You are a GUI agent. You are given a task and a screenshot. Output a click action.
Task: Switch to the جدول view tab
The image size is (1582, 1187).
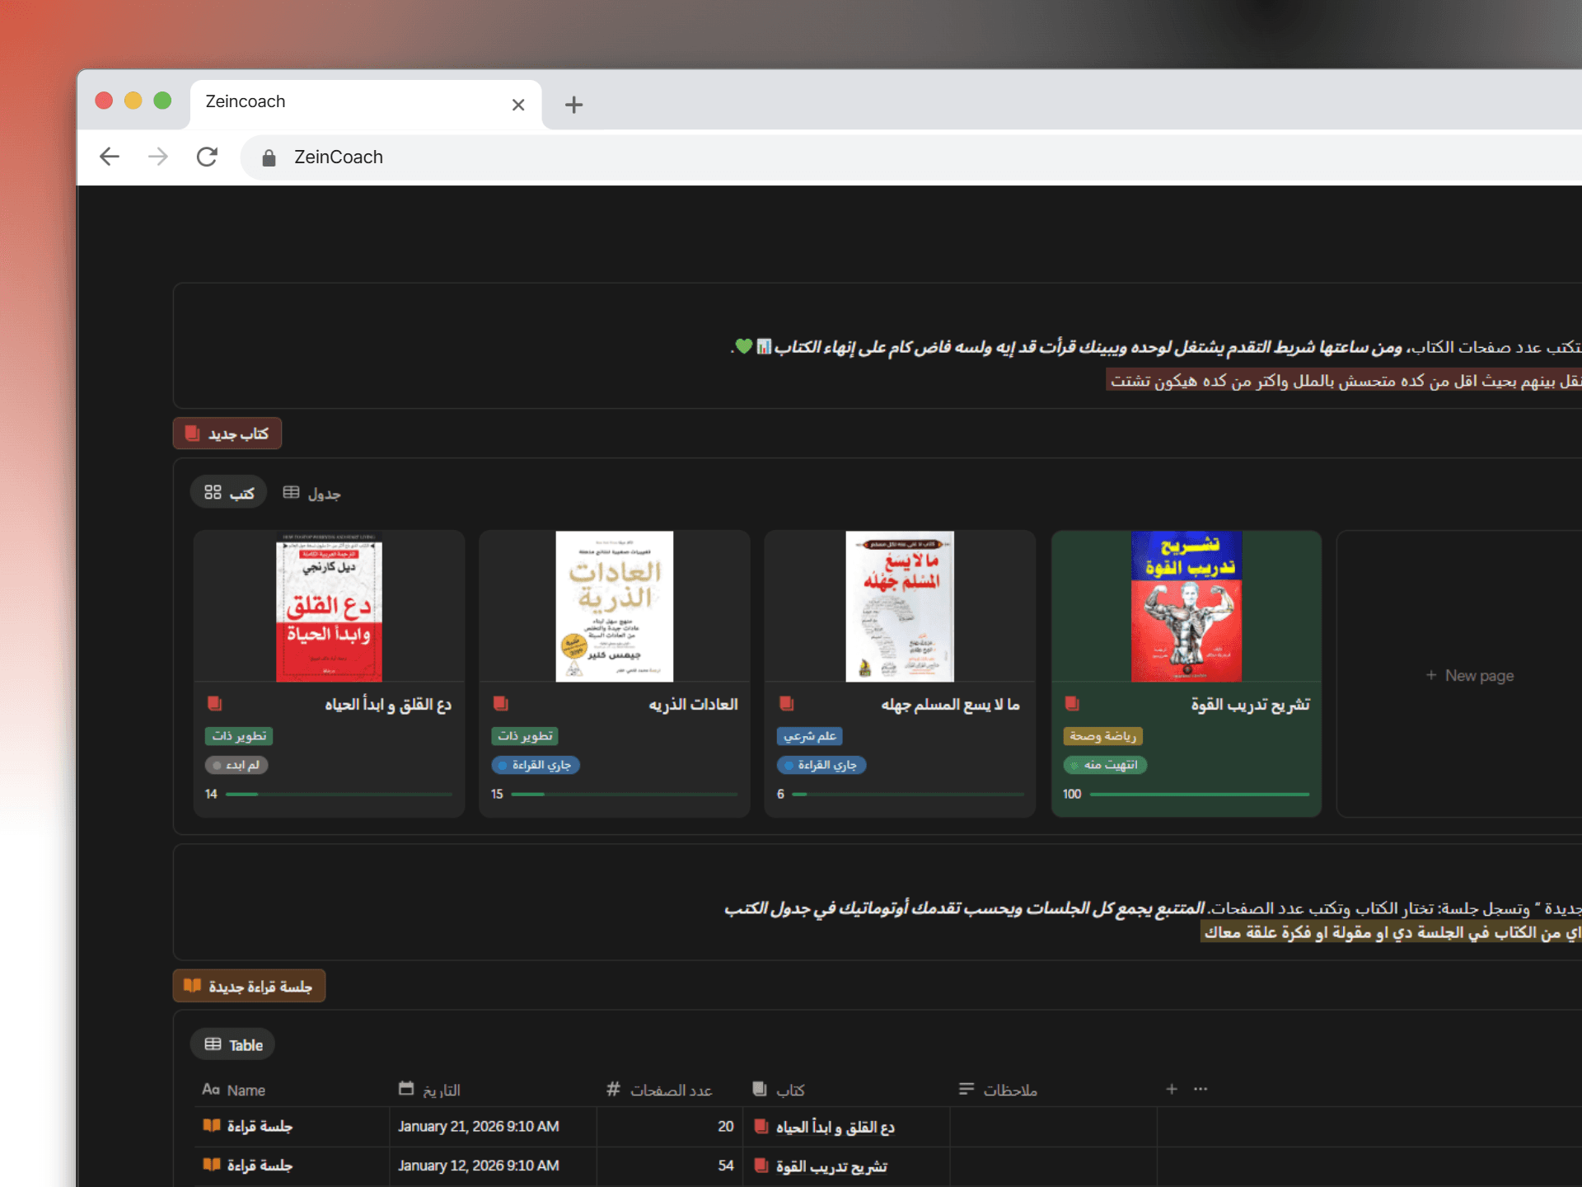pos(312,493)
